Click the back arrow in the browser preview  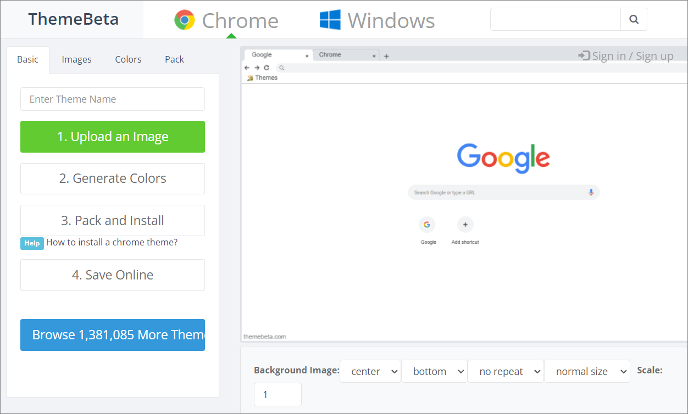[x=247, y=68]
